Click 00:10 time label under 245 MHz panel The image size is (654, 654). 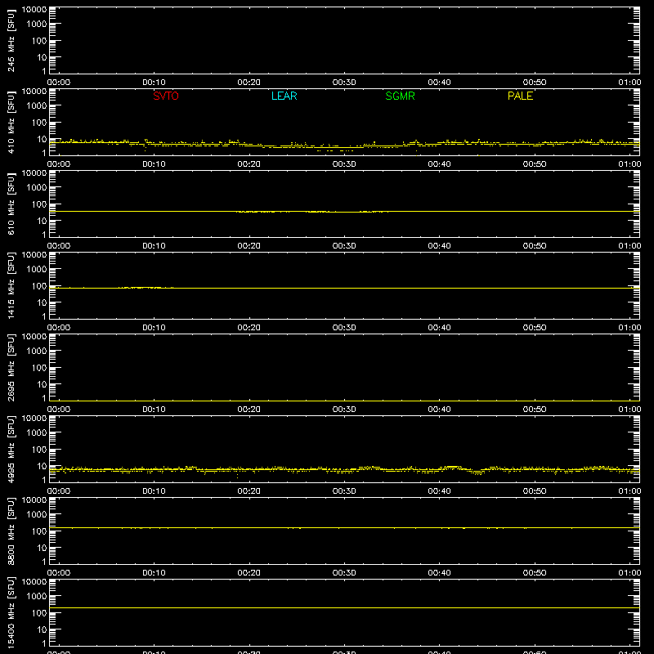154,83
